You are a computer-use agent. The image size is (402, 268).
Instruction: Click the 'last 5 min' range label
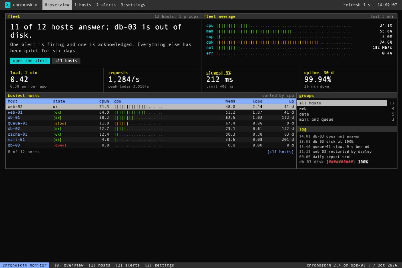(x=382, y=17)
